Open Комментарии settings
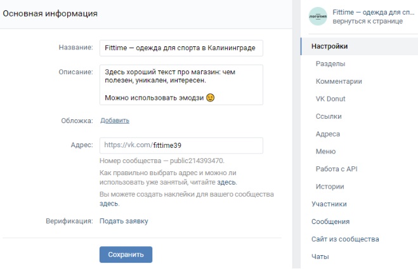The image size is (418, 271). click(x=339, y=81)
